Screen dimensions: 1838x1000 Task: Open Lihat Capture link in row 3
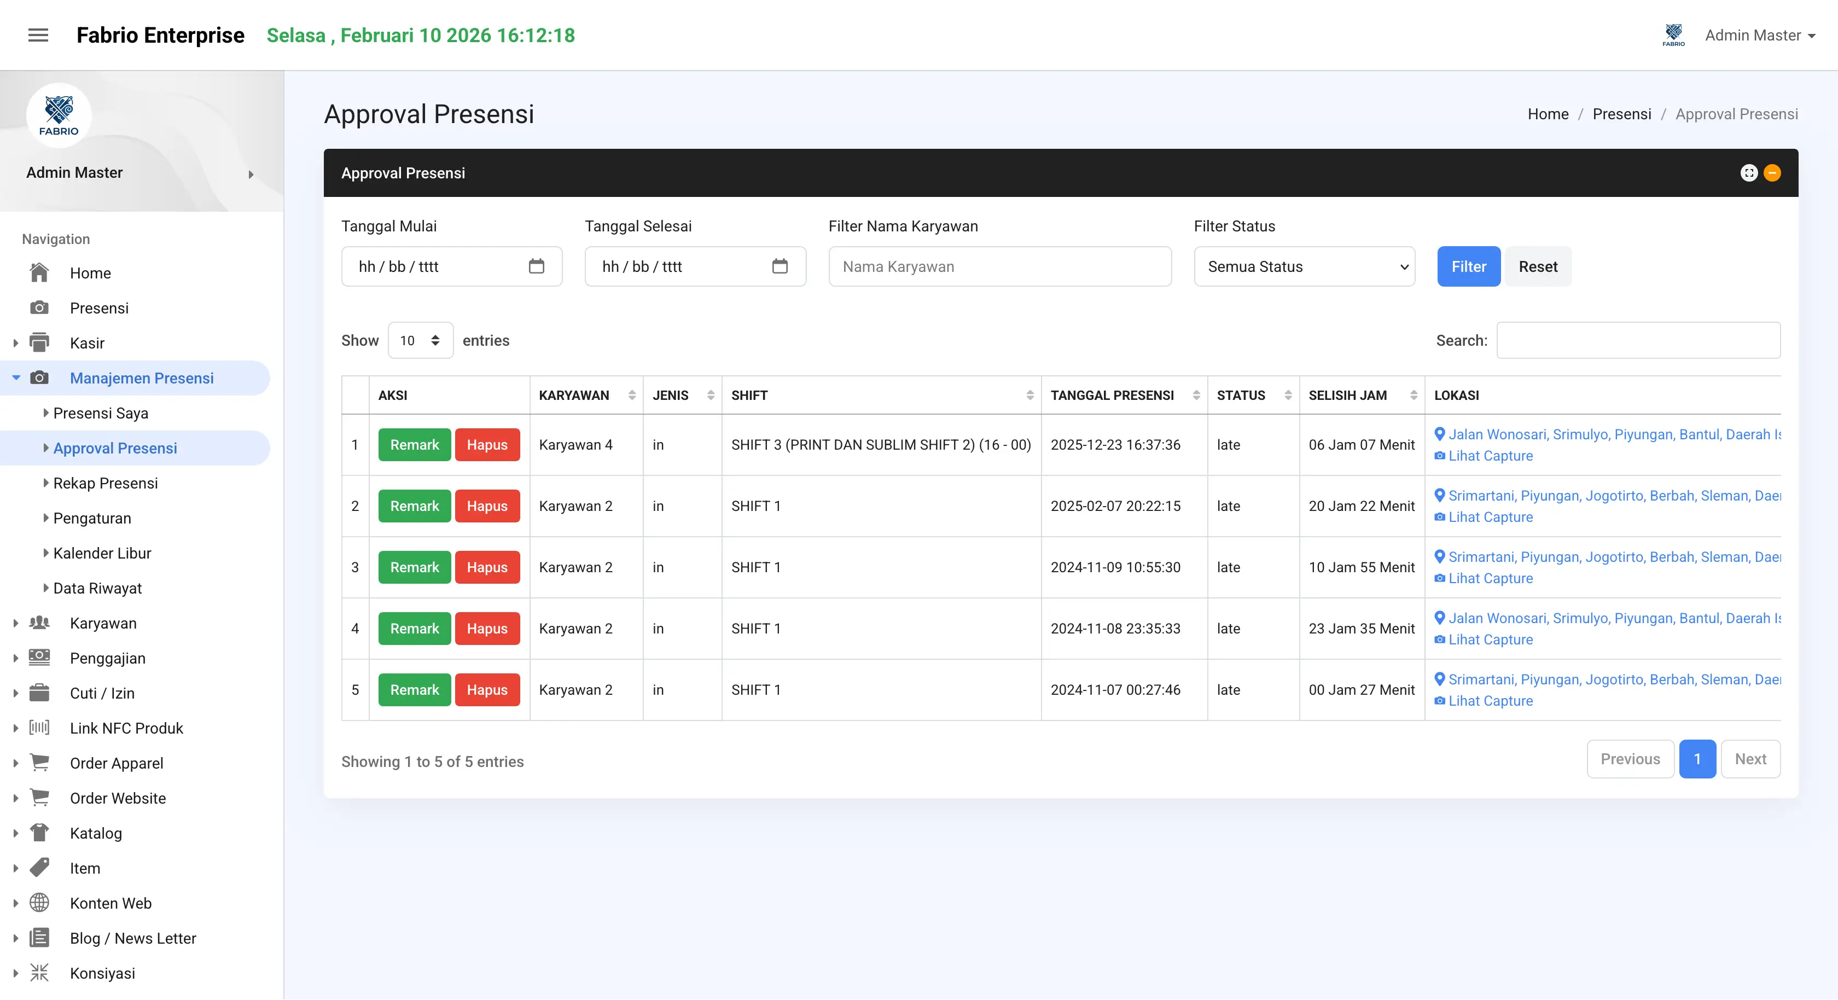(x=1484, y=578)
